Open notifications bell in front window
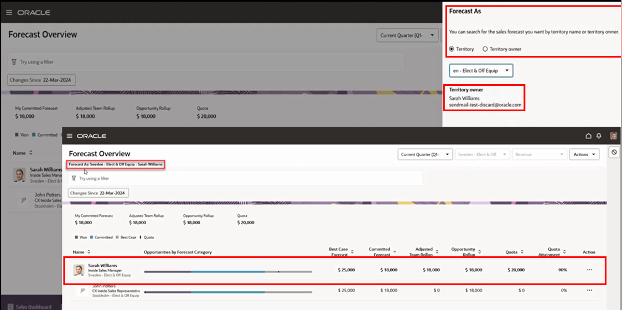 click(599, 136)
